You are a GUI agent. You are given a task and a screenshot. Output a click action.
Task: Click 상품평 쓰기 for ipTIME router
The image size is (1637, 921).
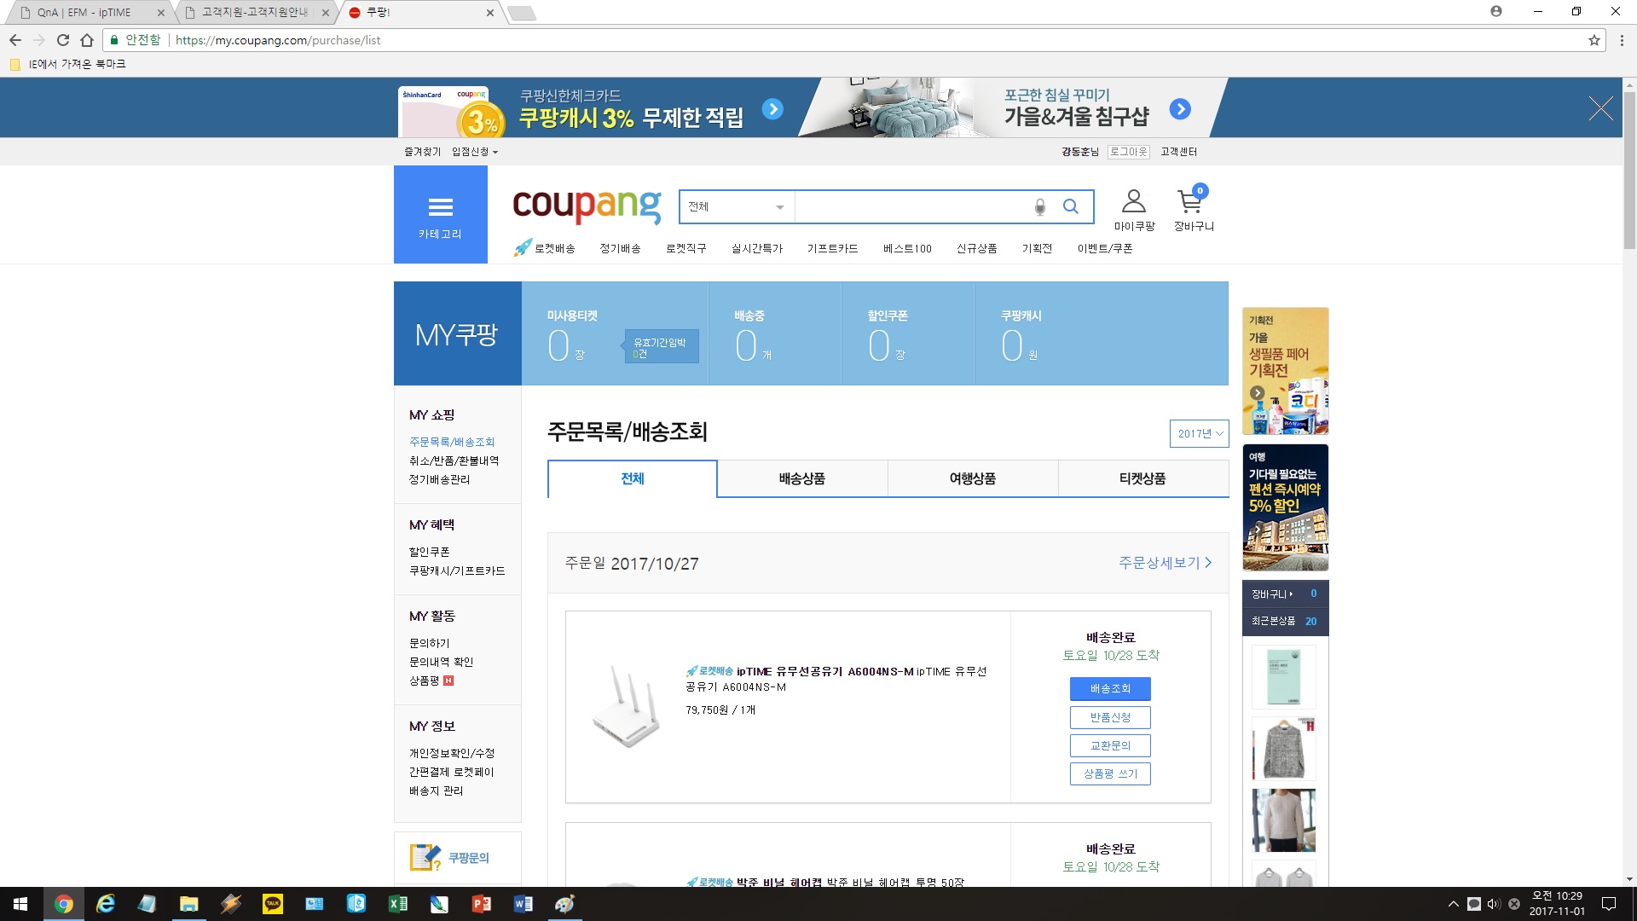click(x=1110, y=773)
